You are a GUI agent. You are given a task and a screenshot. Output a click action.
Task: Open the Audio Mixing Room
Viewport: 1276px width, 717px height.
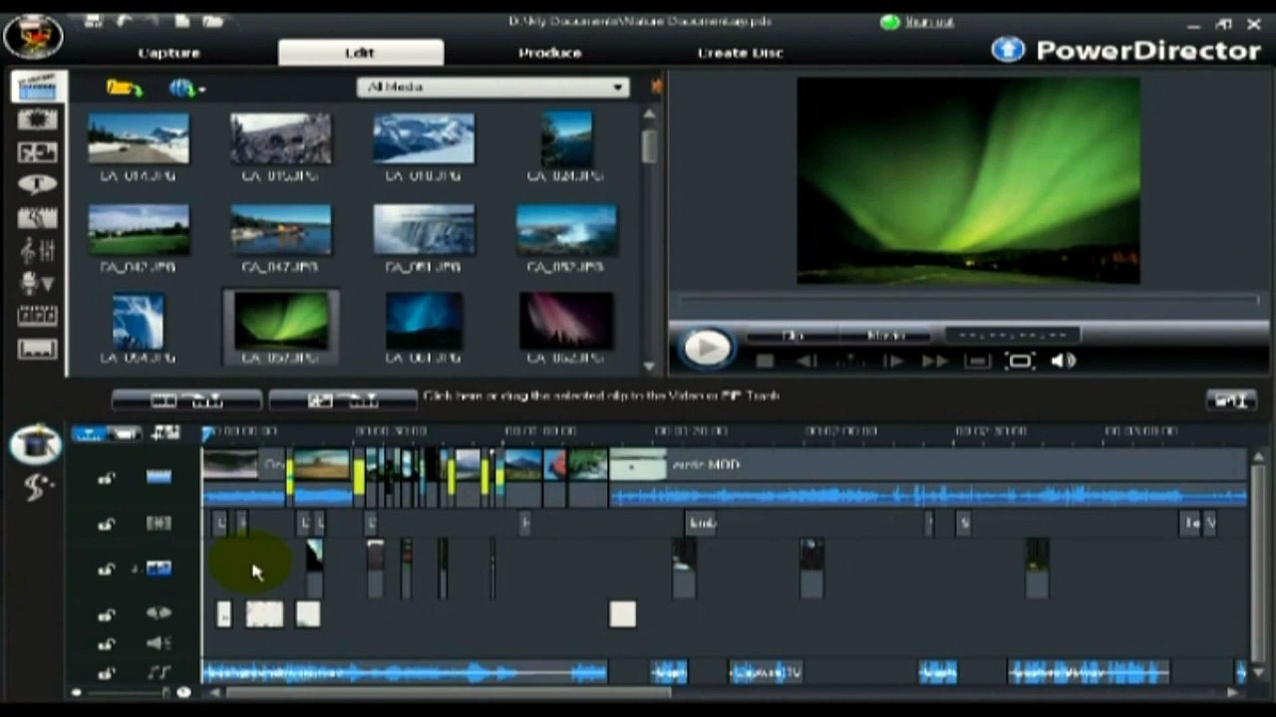click(38, 251)
